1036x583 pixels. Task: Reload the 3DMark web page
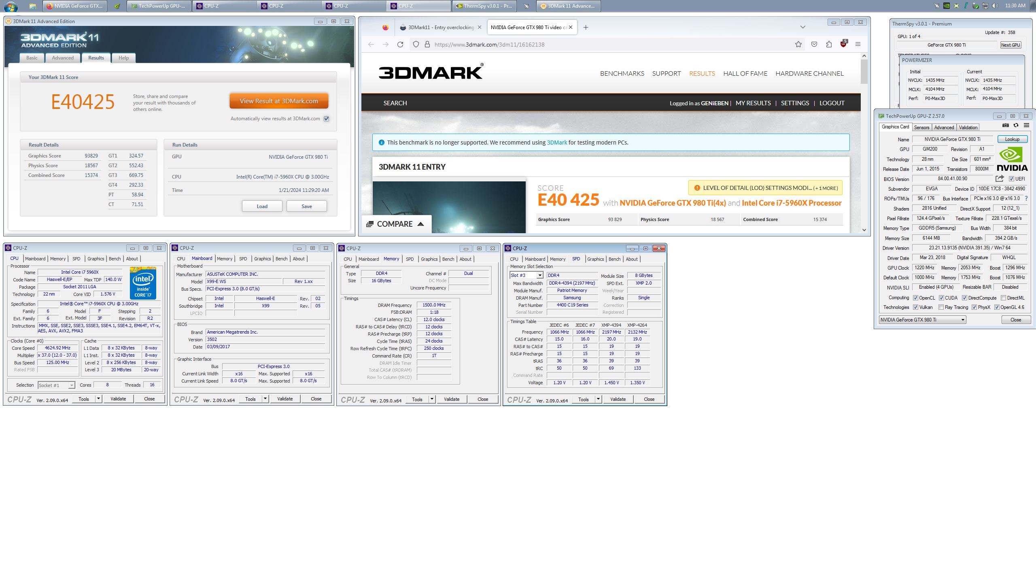coord(400,45)
